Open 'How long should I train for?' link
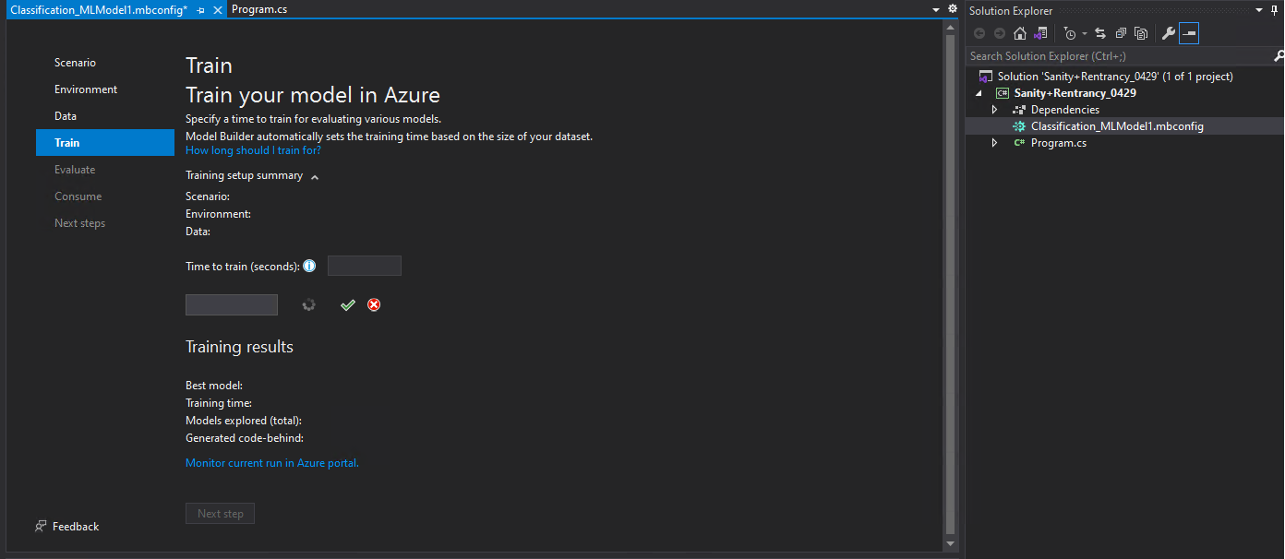1285x559 pixels. coord(253,149)
